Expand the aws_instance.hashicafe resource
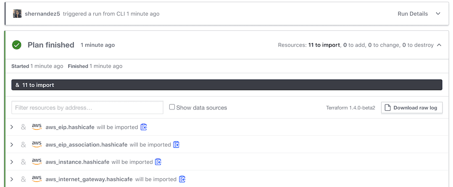The width and height of the screenshot is (453, 187). click(12, 162)
